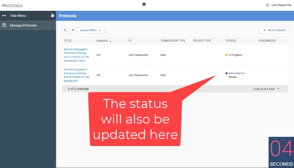Expand the Saved Filters dropdown
The image size is (294, 168).
[x=91, y=30]
